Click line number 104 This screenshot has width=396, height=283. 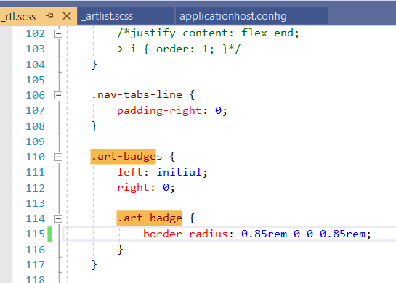36,65
